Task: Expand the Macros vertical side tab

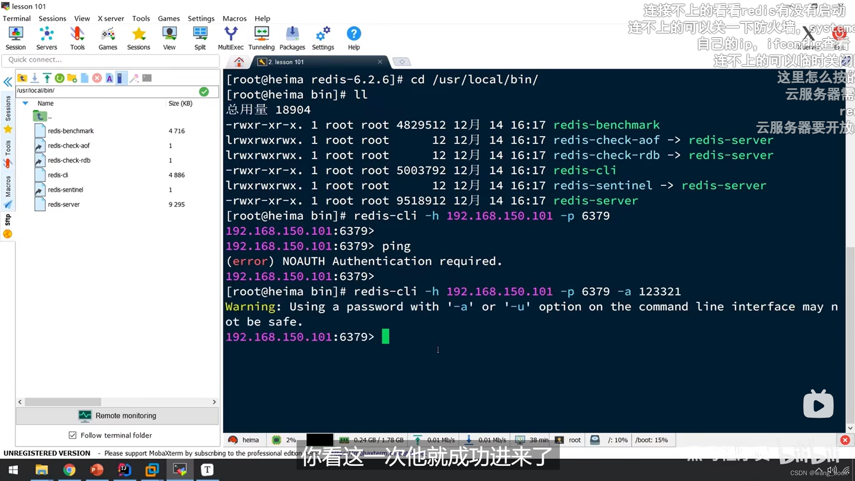Action: 8,186
